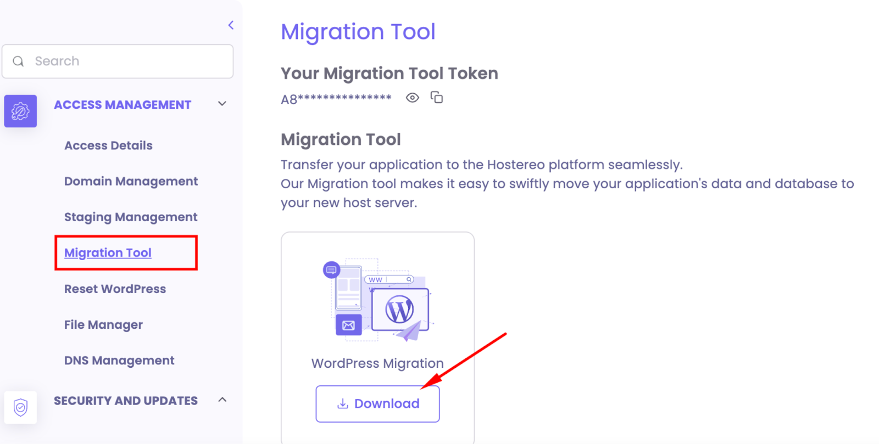Screen dimensions: 879x444
Task: Open the SECURITY AND UPDATES section header
Action: tap(125, 401)
